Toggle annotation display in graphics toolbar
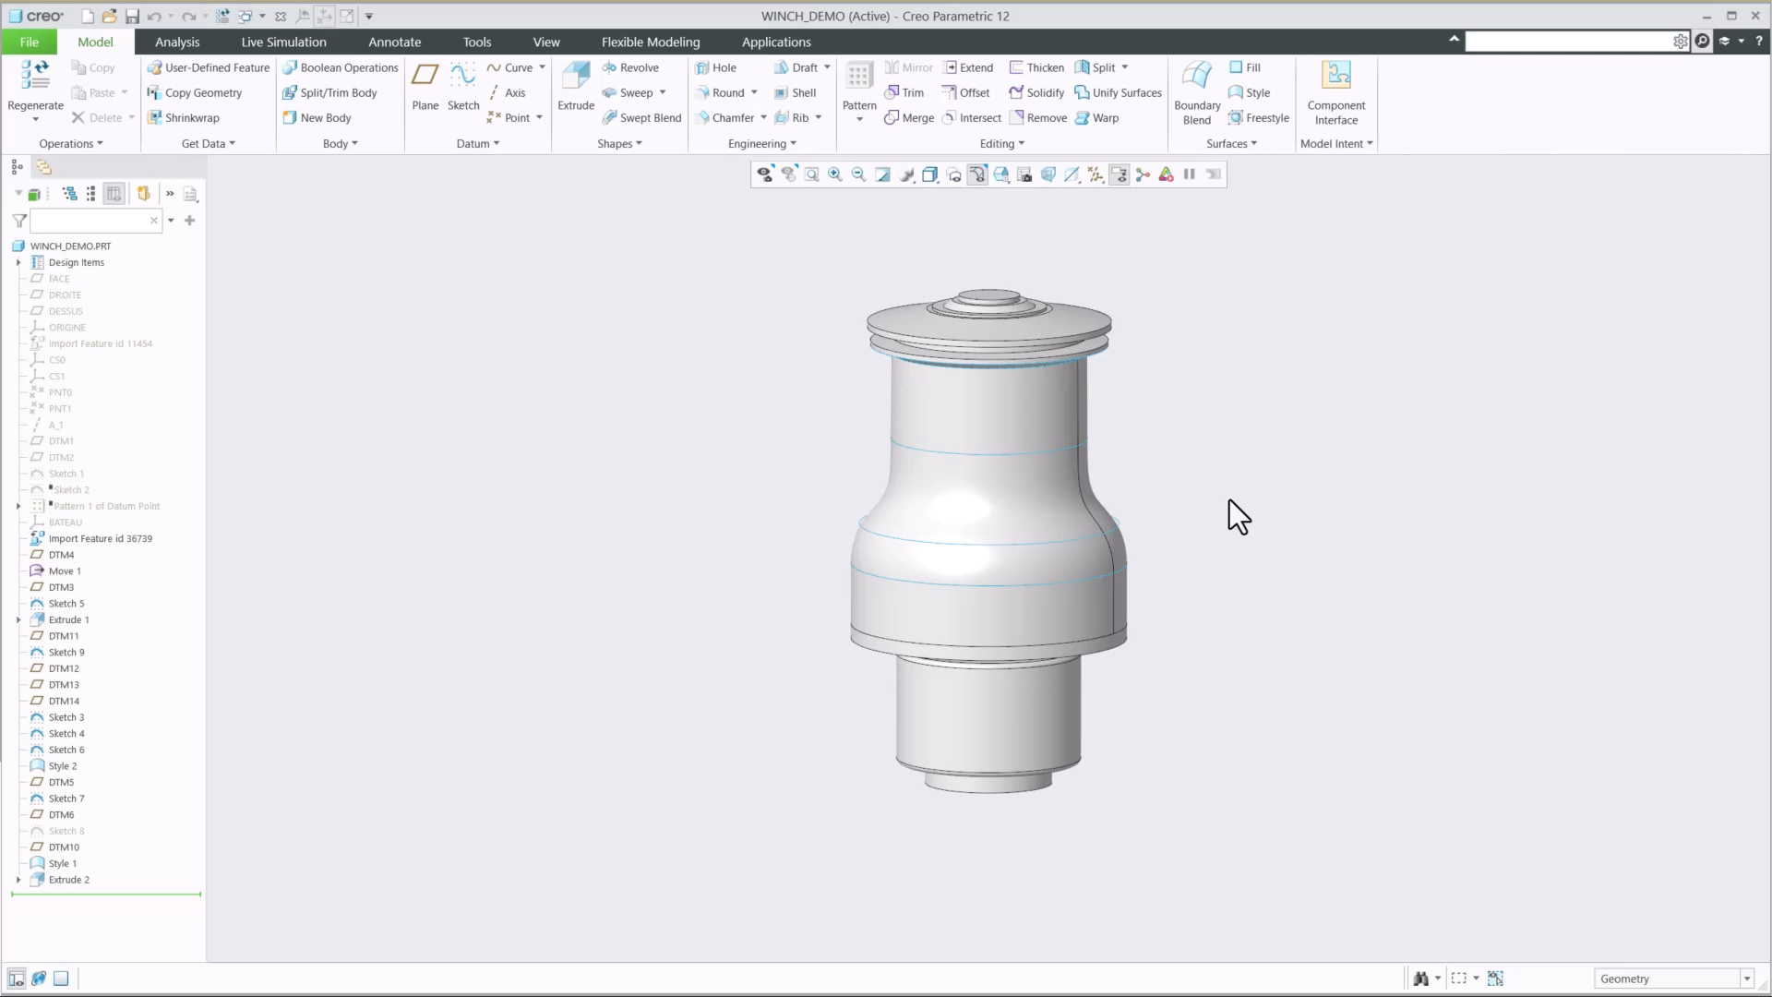This screenshot has width=1772, height=997. point(1119,174)
